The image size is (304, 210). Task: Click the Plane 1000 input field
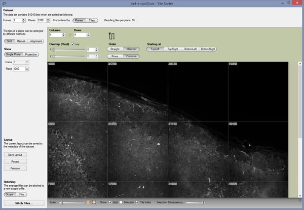(x=19, y=69)
